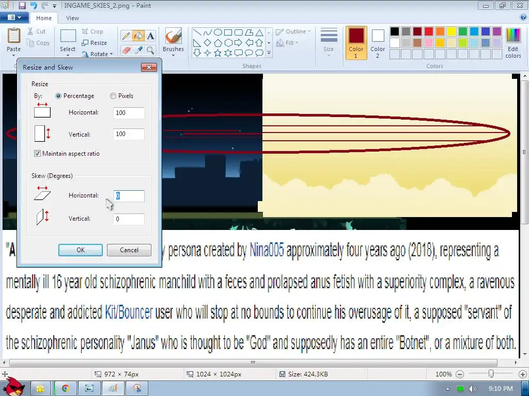Click the 9:10 PM taskbar clock
This screenshot has width=529, height=396.
click(501, 389)
